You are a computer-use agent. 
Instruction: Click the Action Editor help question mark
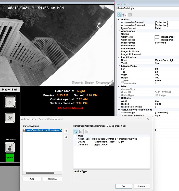click(x=138, y=119)
